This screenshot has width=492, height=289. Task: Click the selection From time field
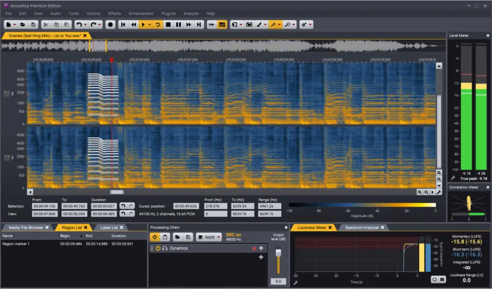tap(44, 207)
